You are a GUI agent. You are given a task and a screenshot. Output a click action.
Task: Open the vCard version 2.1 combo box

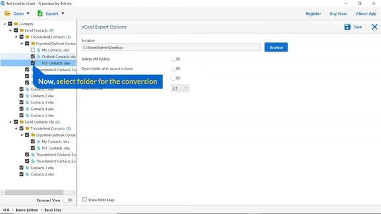pyautogui.click(x=180, y=88)
